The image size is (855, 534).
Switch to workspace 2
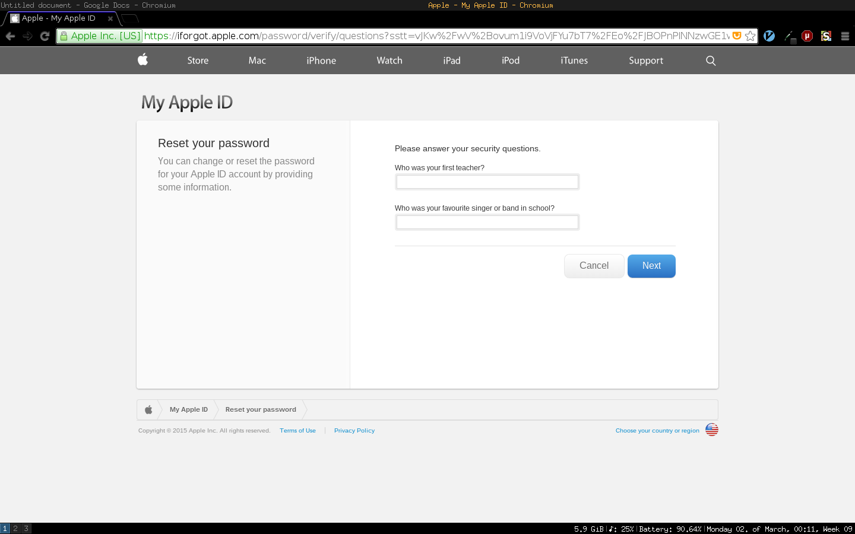click(15, 529)
